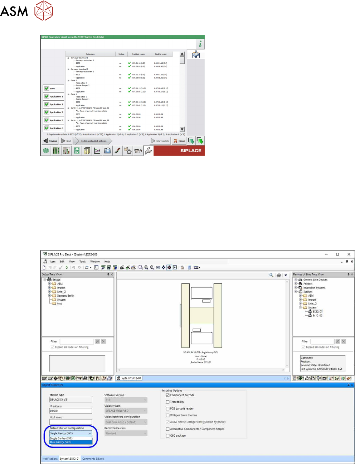
Task: Expand the Printers node
Action: (x=296, y=284)
